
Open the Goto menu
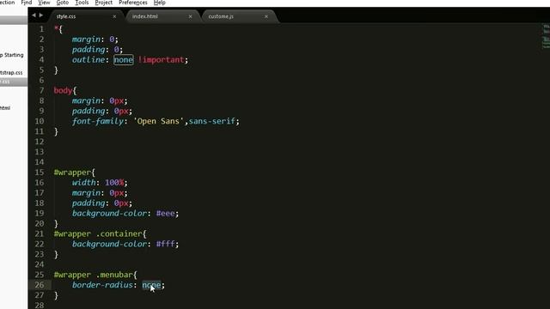[x=63, y=3]
